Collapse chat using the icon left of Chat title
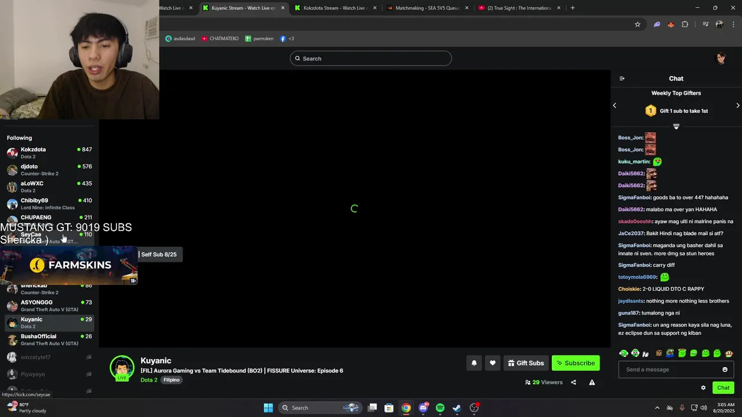 pos(622,79)
